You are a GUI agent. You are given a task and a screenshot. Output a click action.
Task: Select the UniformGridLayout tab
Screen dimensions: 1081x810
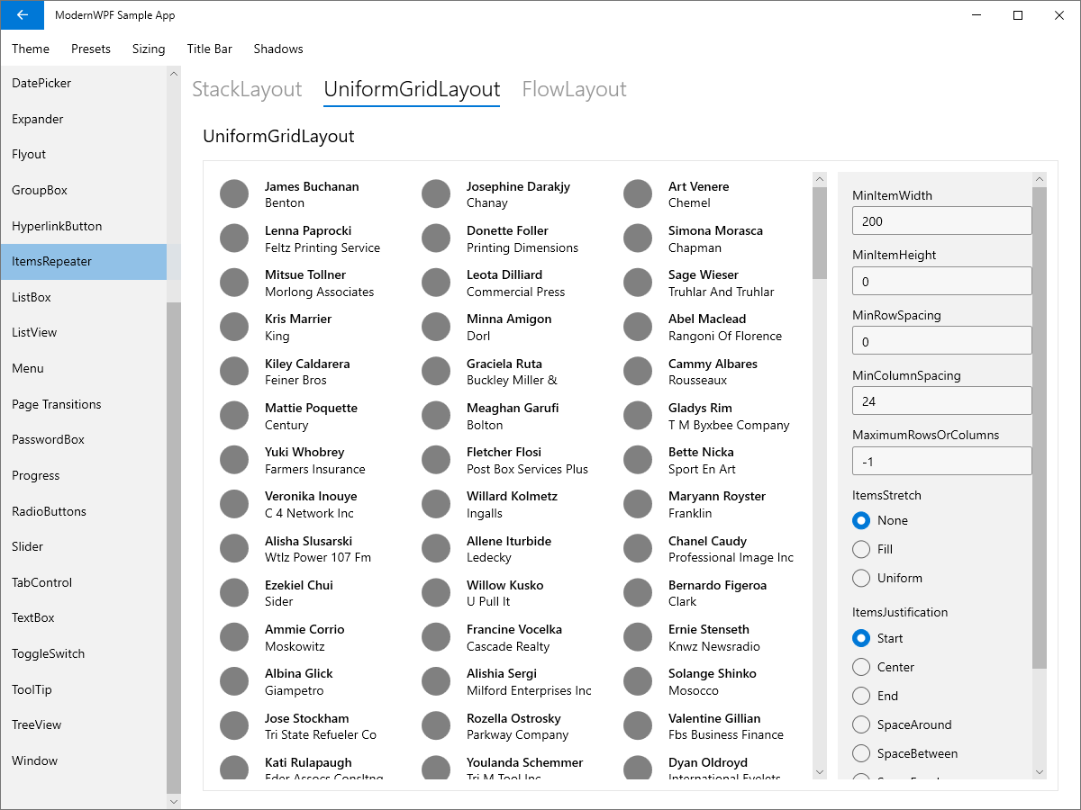(x=412, y=89)
